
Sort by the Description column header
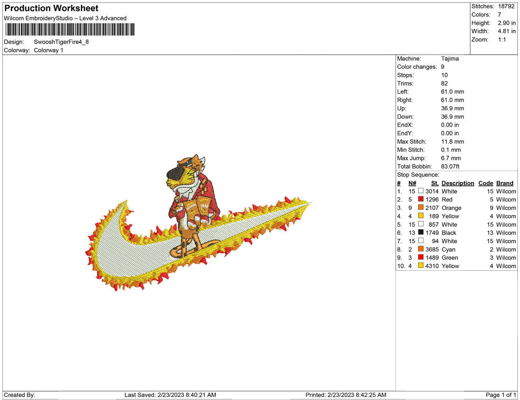[x=457, y=183]
